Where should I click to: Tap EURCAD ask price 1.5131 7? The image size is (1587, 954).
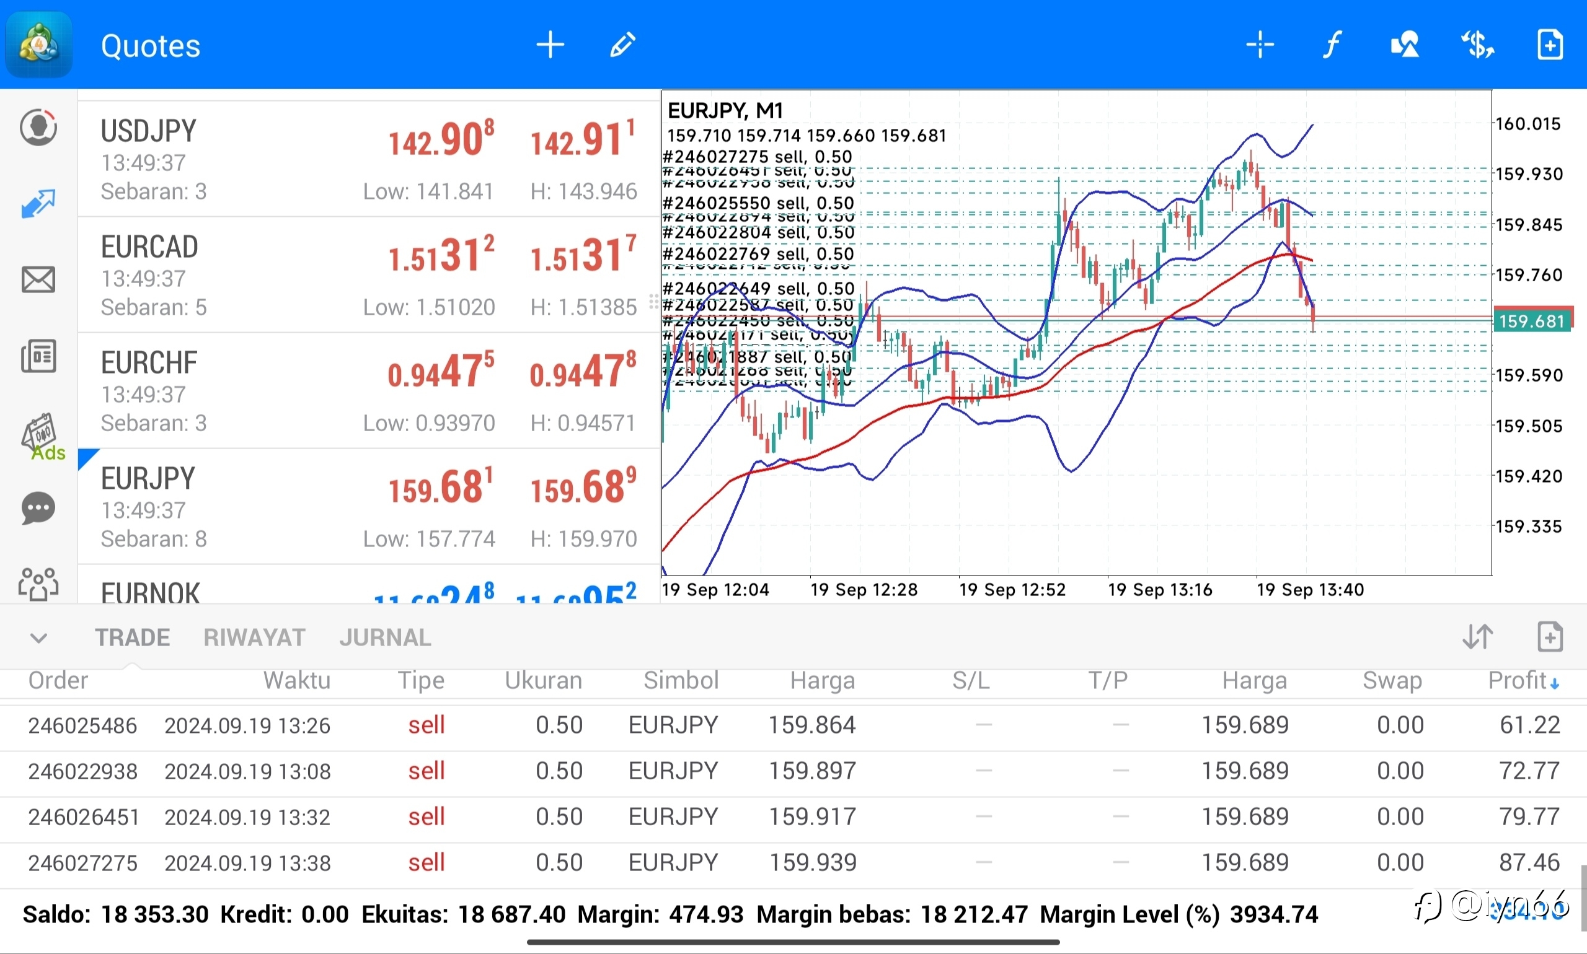[583, 255]
